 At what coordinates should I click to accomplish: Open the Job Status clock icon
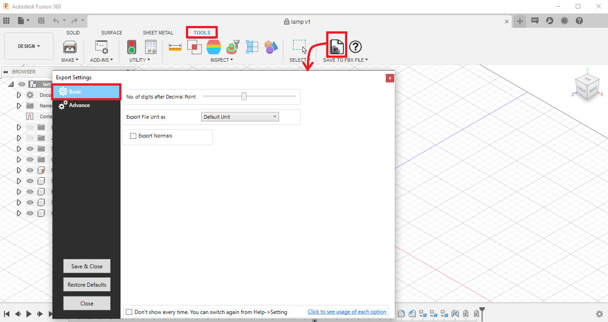click(x=565, y=21)
